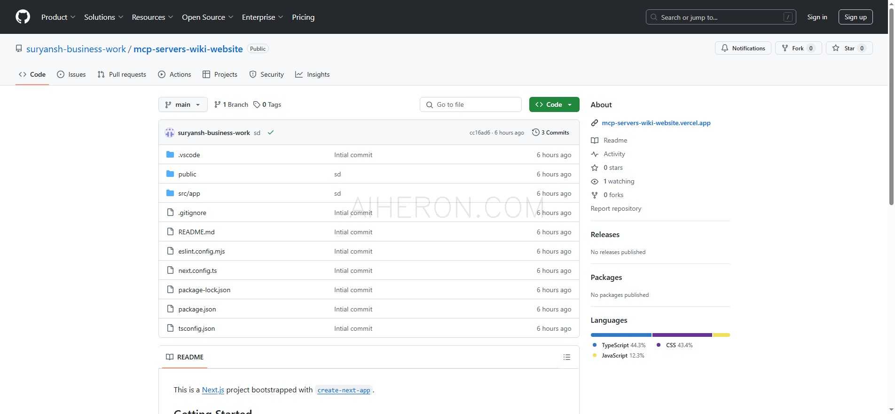Select the .gitignore file icon
The width and height of the screenshot is (895, 414).
tap(170, 213)
